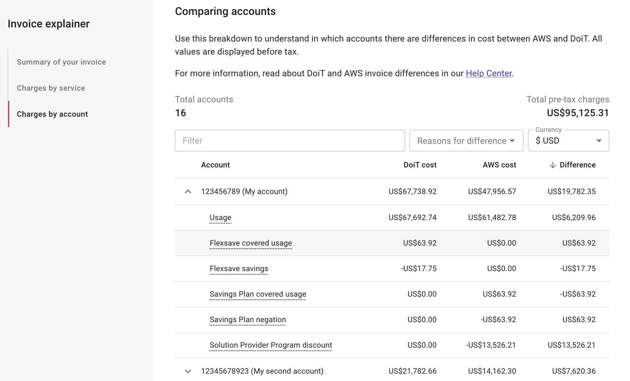Click the expand chevron for account 123456789
This screenshot has height=381, width=630.
click(187, 191)
